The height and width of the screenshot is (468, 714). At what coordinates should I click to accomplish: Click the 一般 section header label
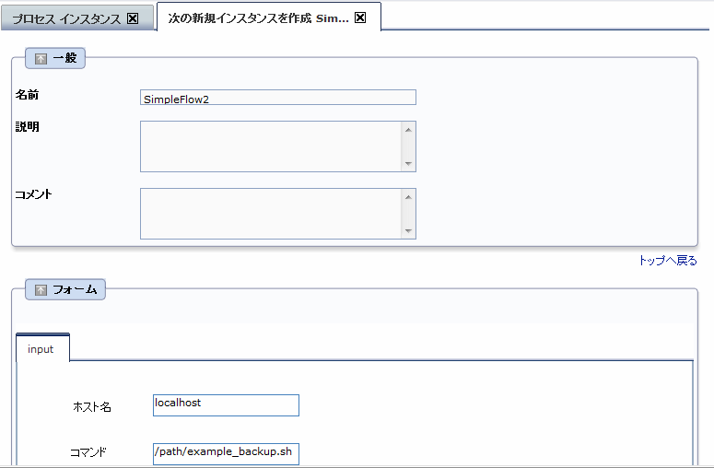point(66,59)
